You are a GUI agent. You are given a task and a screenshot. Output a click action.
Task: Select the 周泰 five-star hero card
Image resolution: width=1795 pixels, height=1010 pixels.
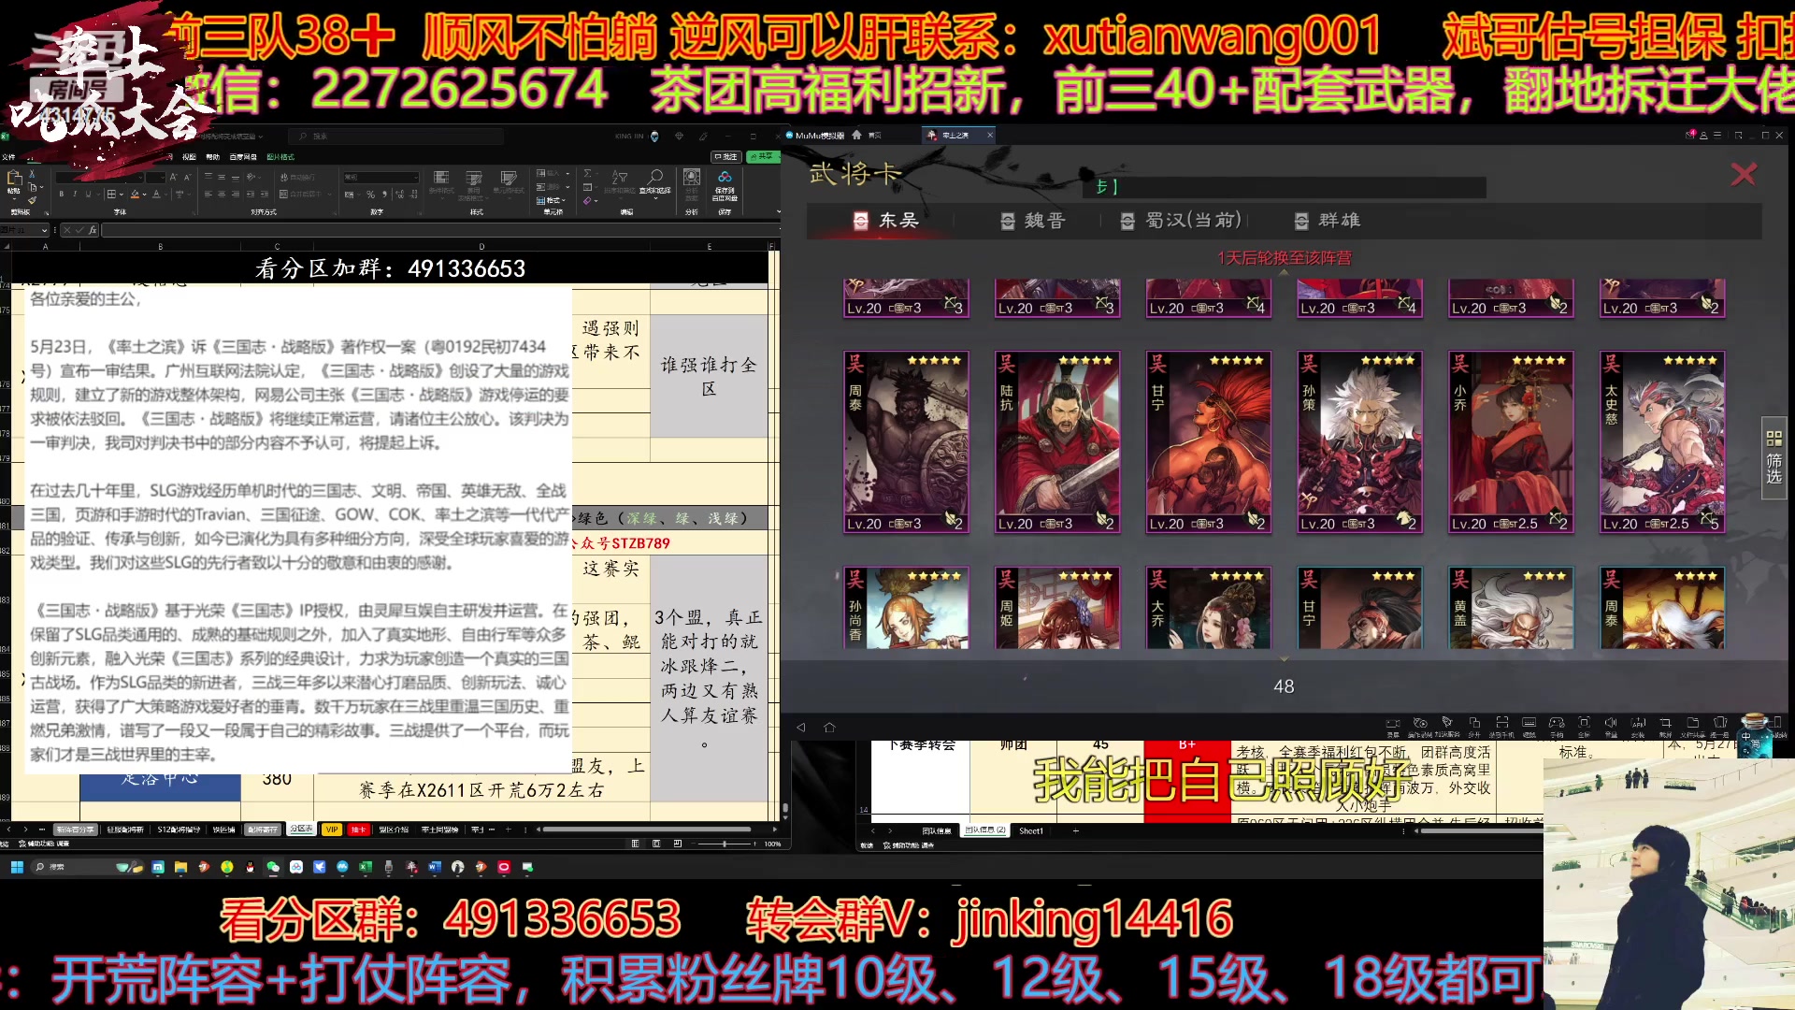906,442
